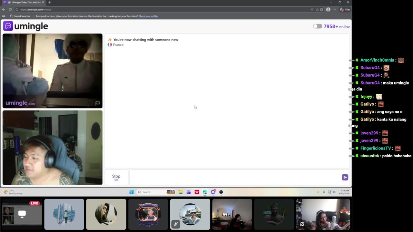The width and height of the screenshot is (413, 232).
Task: Click the muted mic icon on white-cap participant
Action: click(176, 224)
